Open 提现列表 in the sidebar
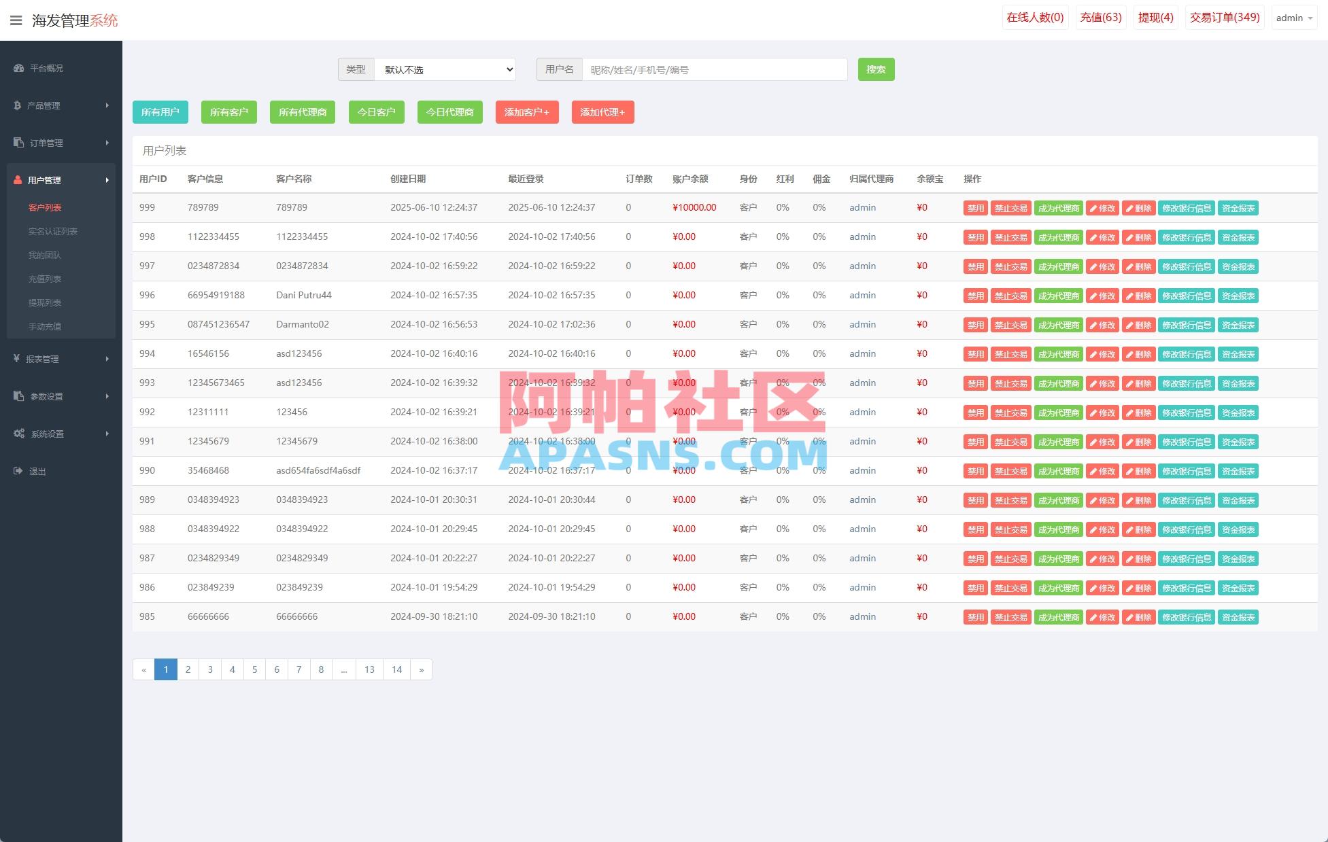Image resolution: width=1328 pixels, height=842 pixels. click(x=45, y=302)
